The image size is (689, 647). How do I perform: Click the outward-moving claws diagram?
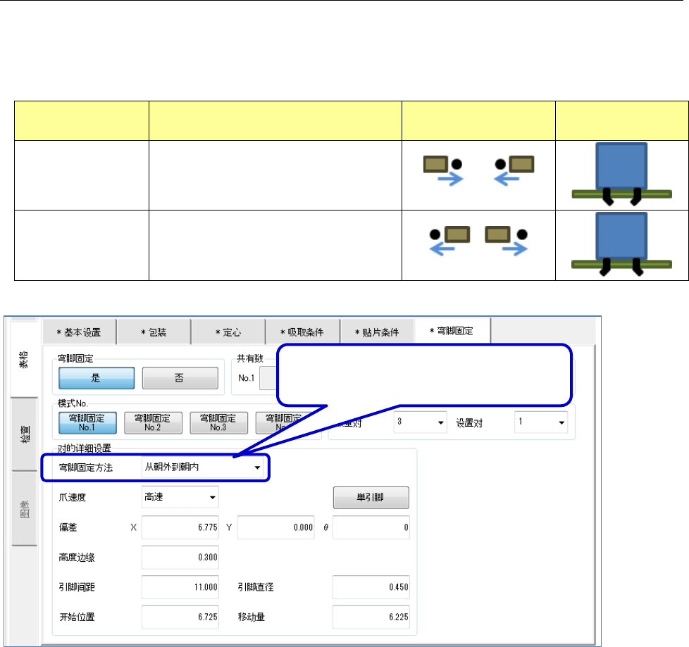(x=478, y=240)
